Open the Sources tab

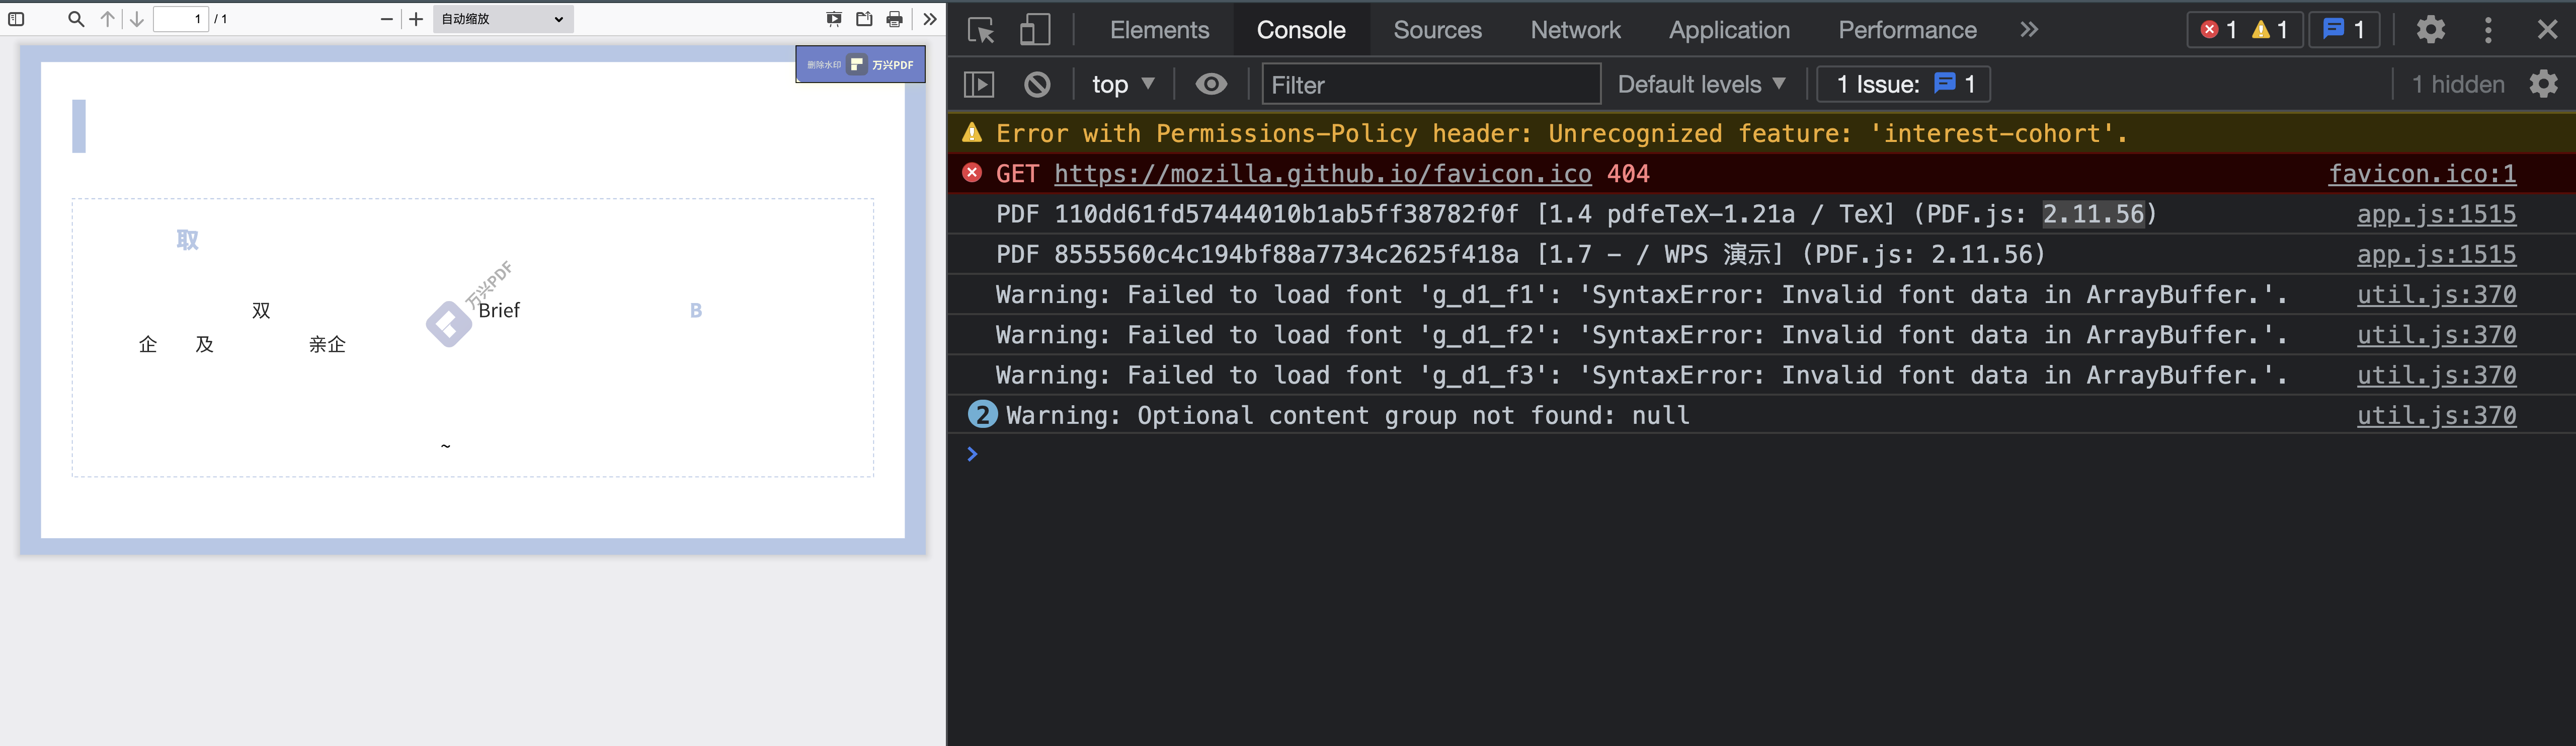1437,30
